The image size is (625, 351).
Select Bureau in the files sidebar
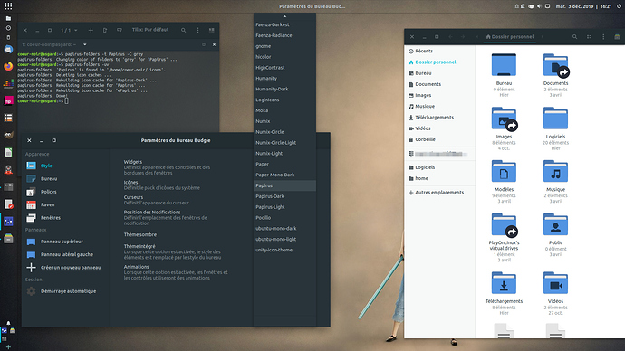pos(440,73)
